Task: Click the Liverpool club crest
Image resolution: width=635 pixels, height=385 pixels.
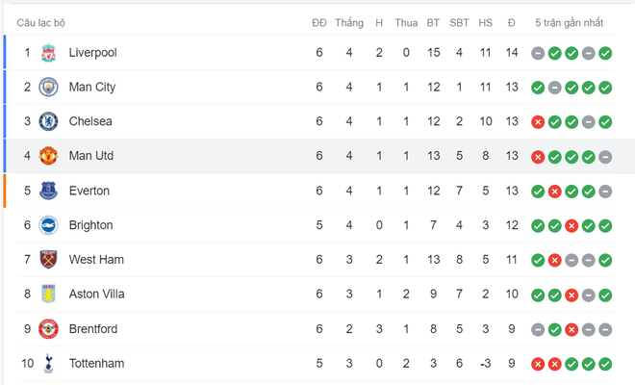Action: tap(48, 53)
